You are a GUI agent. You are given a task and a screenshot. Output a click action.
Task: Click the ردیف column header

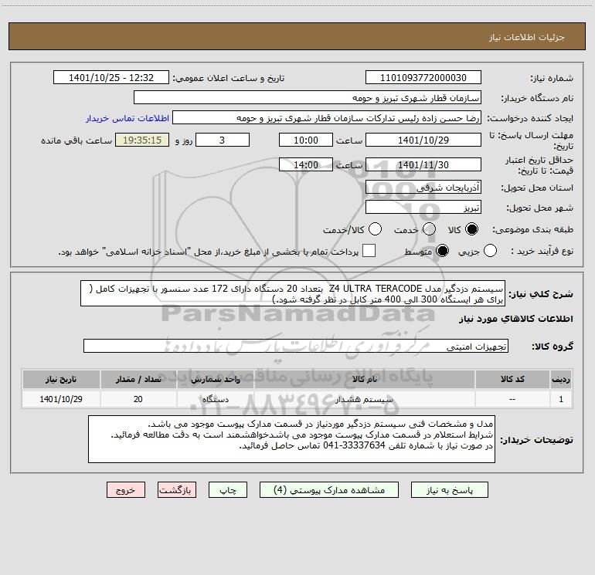561,380
